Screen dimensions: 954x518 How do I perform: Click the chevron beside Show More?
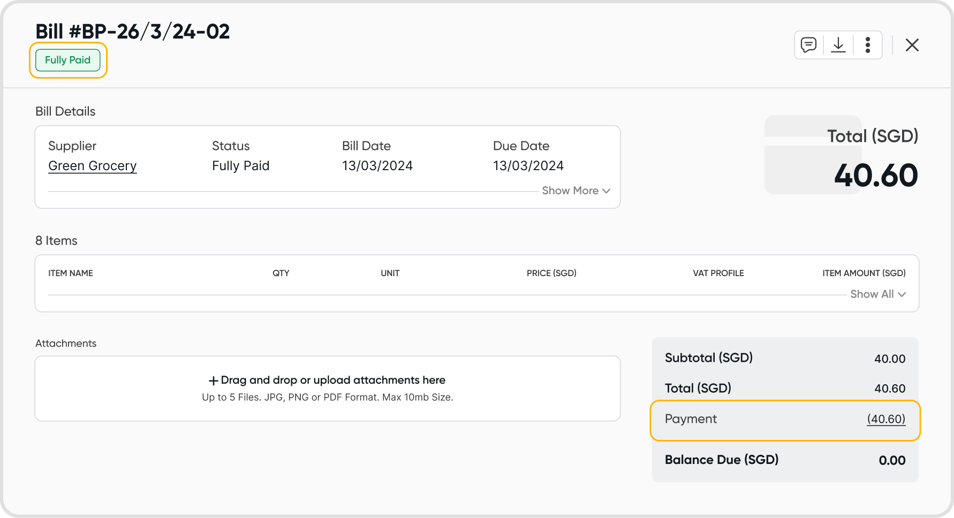pyautogui.click(x=607, y=191)
